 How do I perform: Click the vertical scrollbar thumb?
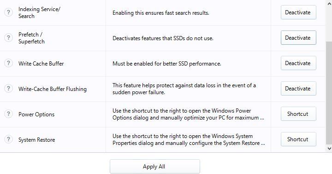pyautogui.click(x=329, y=93)
